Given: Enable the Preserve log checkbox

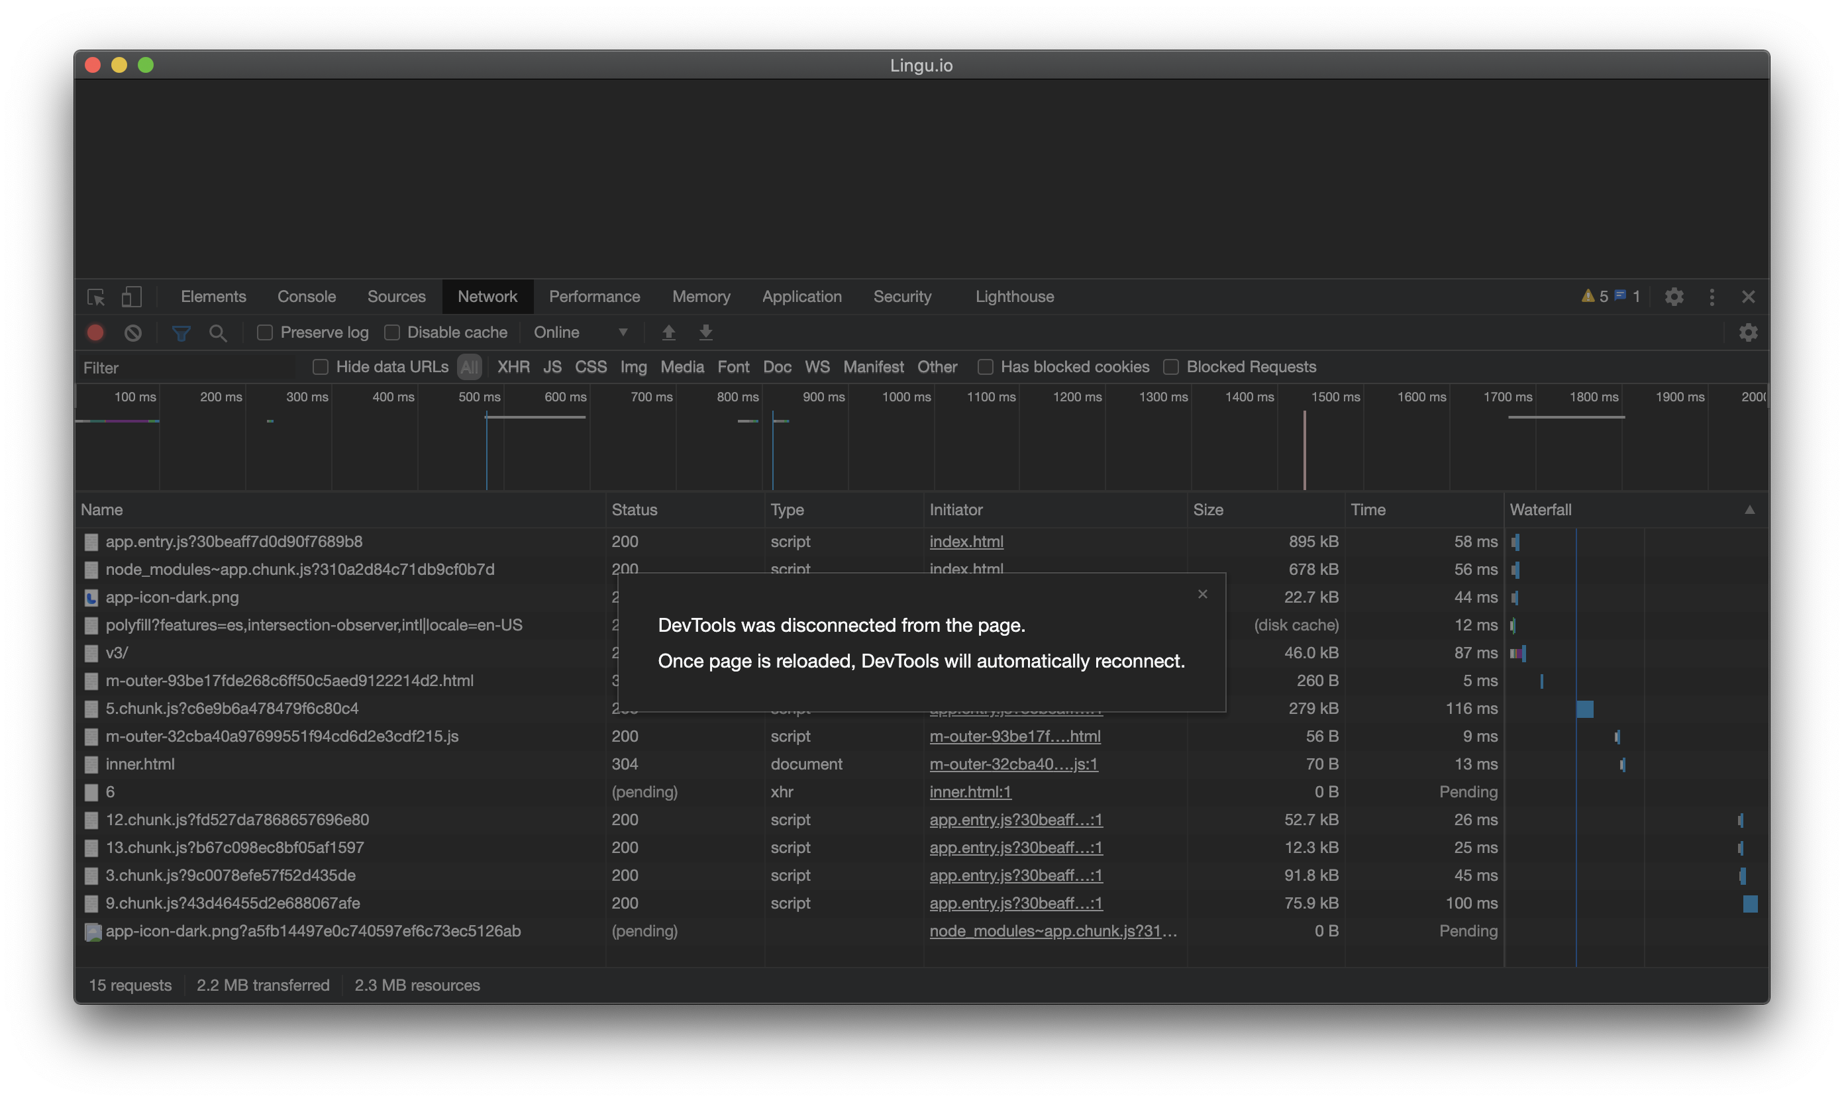Looking at the screenshot, I should click(264, 332).
